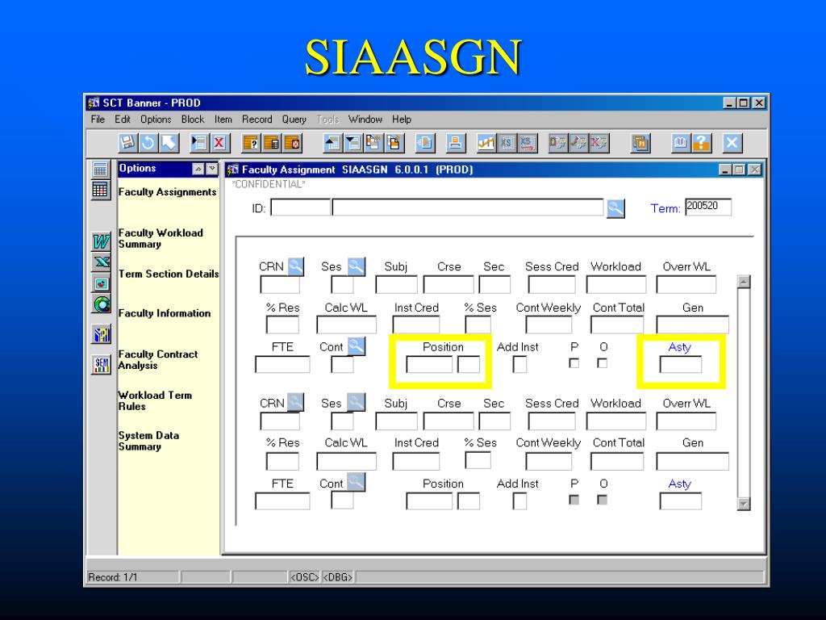Image resolution: width=826 pixels, height=620 pixels.
Task: Open the Record menu
Action: [257, 119]
